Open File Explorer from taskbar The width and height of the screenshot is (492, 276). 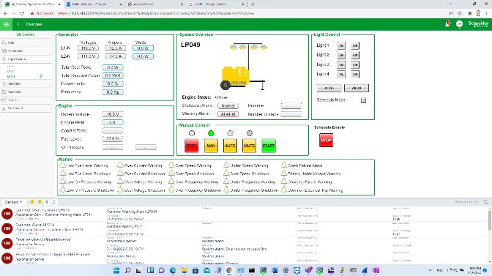(x=184, y=270)
